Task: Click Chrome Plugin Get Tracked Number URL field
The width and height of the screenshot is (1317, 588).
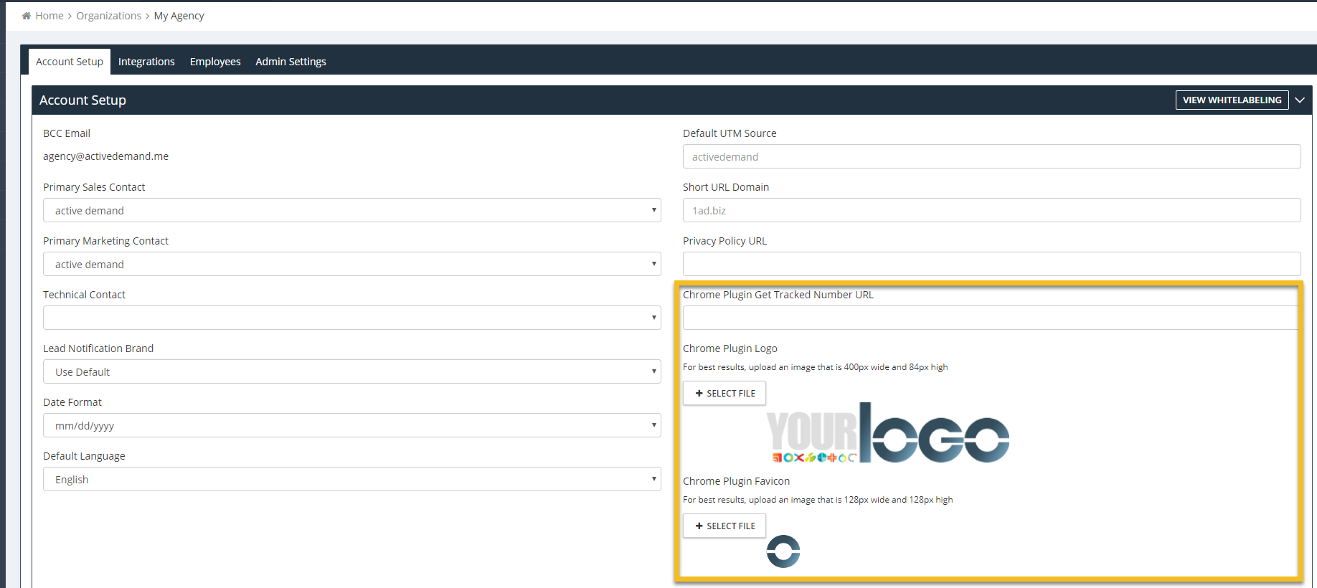Action: pos(990,318)
